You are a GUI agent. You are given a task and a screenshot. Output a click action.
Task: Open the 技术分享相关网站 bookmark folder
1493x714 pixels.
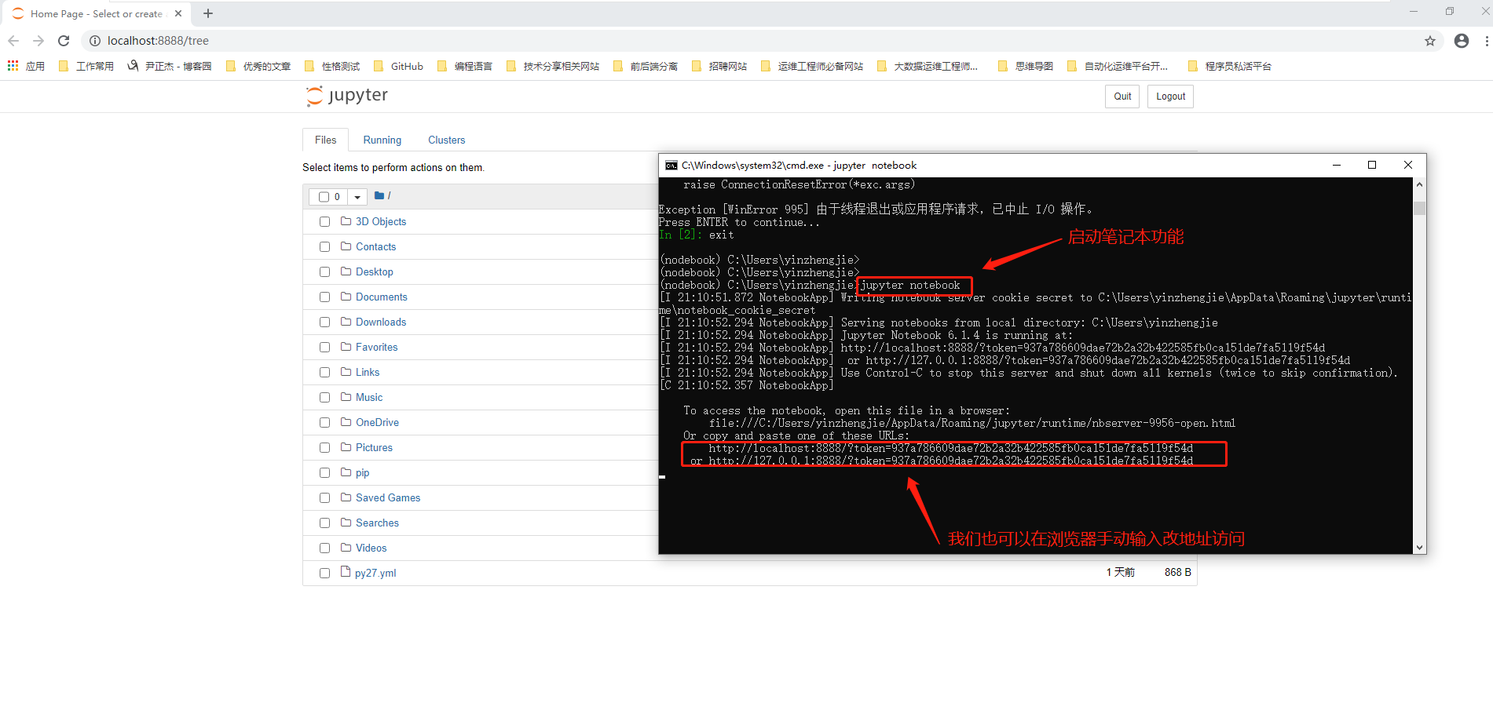(x=553, y=66)
